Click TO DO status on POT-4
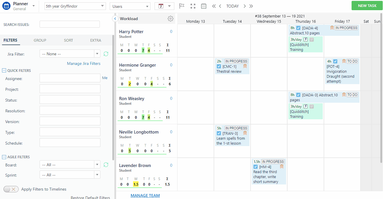 pyautogui.click(x=352, y=61)
